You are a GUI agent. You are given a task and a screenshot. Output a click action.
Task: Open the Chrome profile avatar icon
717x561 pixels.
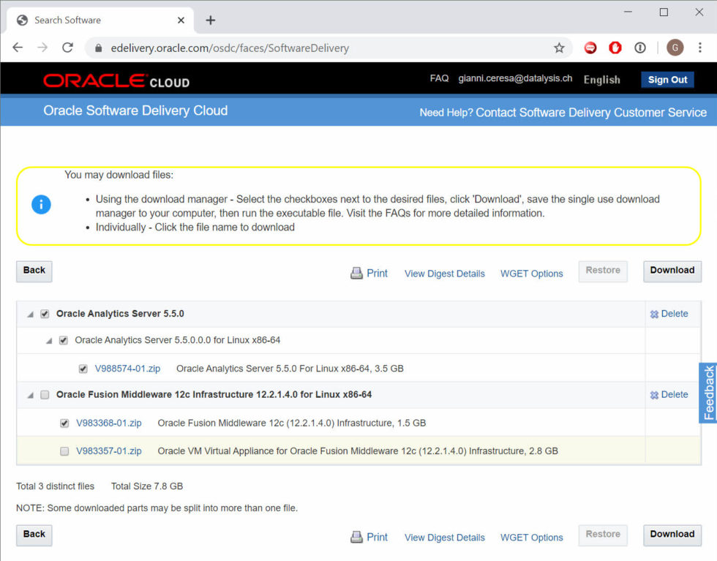[675, 47]
